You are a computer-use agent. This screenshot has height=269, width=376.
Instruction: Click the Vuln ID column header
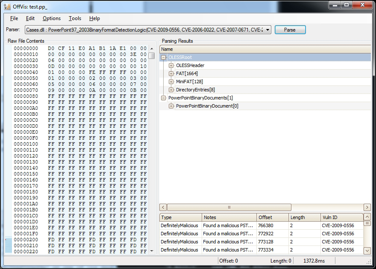point(338,217)
